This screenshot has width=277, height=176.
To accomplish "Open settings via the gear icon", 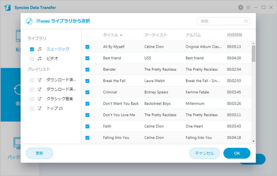I will (x=240, y=7).
